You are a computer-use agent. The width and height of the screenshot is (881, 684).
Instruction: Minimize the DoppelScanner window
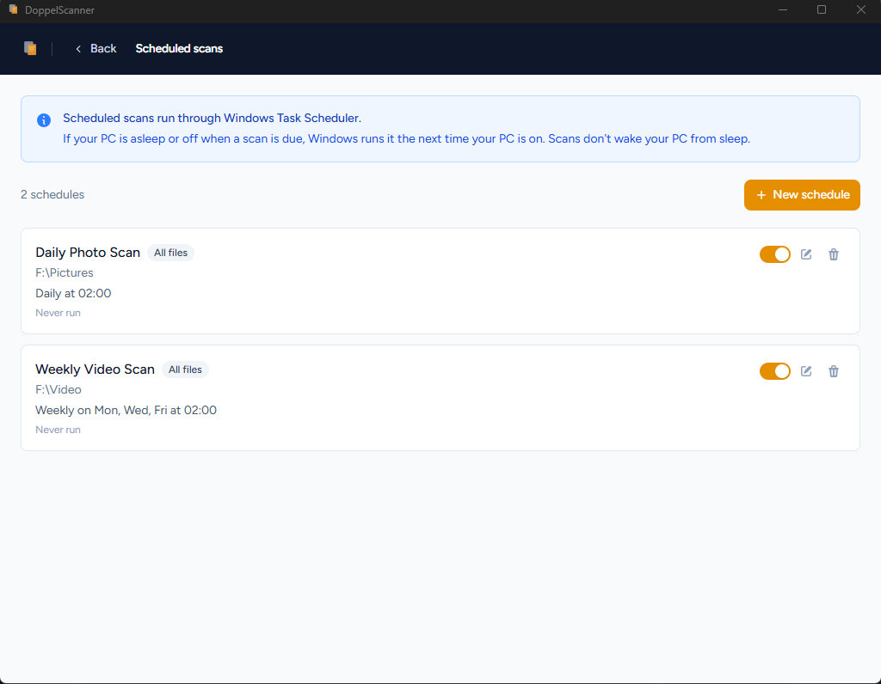[782, 9]
